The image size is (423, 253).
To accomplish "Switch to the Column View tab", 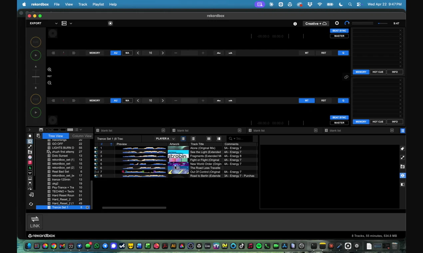I will (82, 136).
